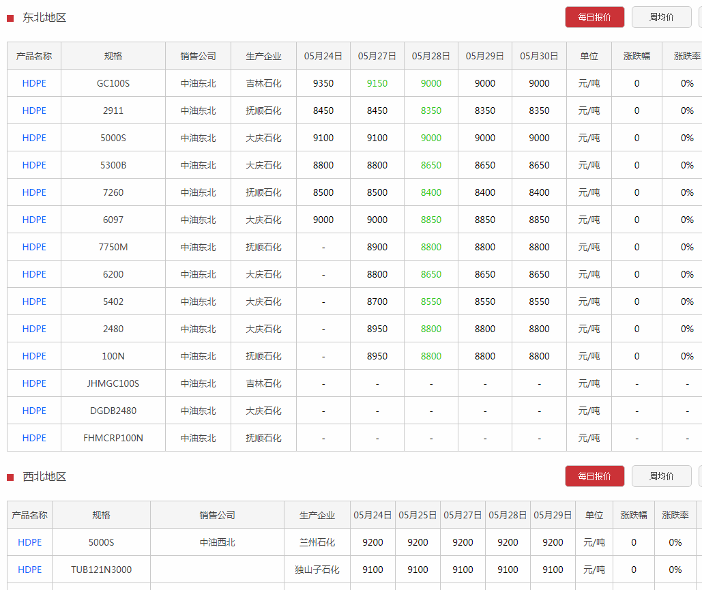Screen dimensions: 702x590
Task: Select price 9350 in GC100S row
Action: click(x=323, y=83)
